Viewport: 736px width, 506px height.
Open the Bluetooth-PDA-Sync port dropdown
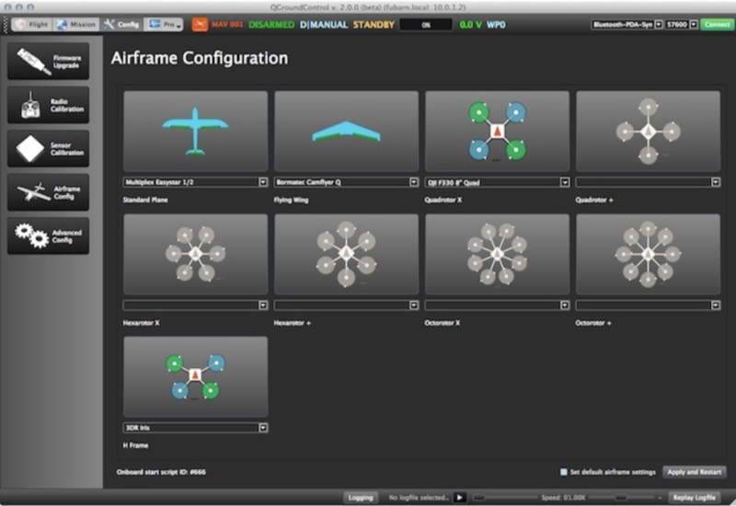click(x=627, y=25)
